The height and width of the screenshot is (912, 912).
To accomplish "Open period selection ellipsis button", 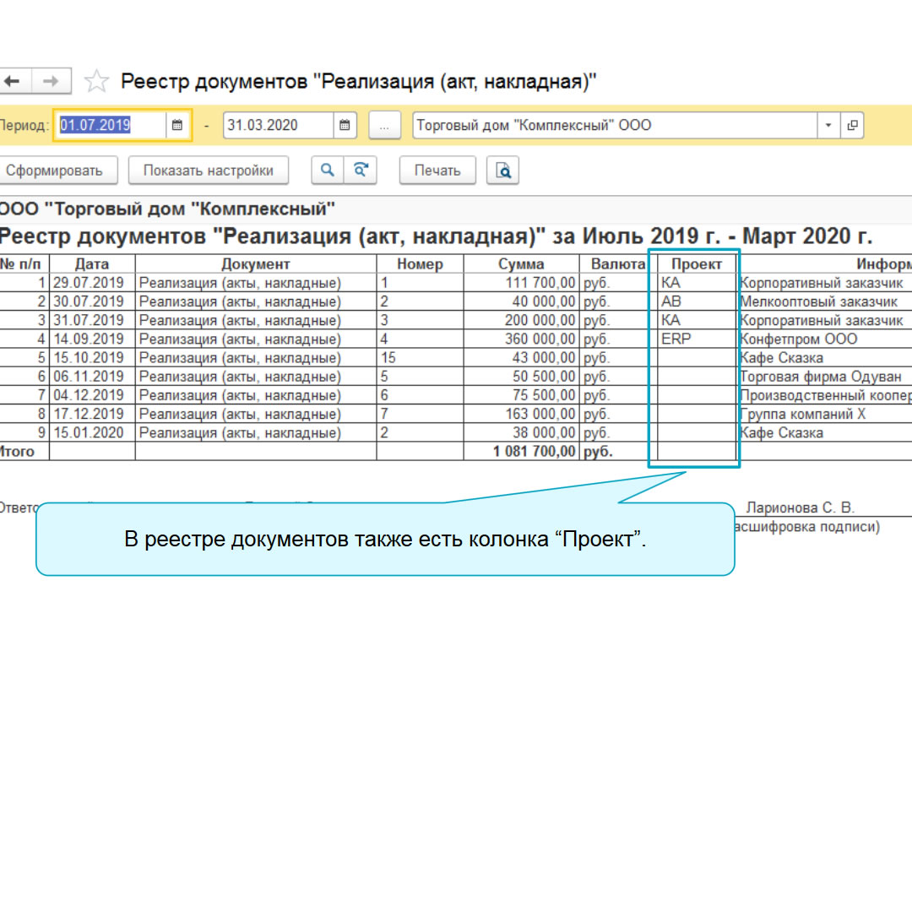I will tap(384, 125).
